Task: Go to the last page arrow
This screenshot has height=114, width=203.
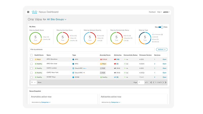Action: (166, 83)
